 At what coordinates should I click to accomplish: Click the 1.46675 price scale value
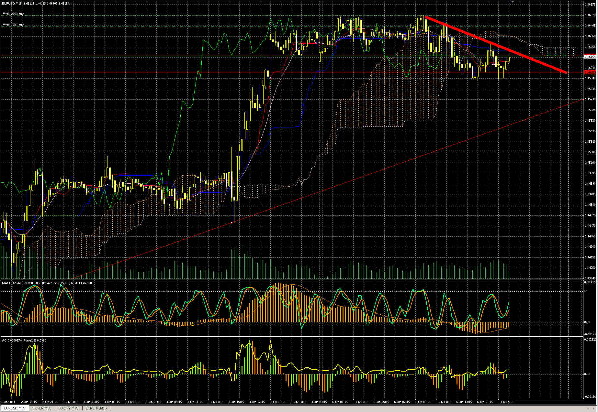tap(590, 5)
